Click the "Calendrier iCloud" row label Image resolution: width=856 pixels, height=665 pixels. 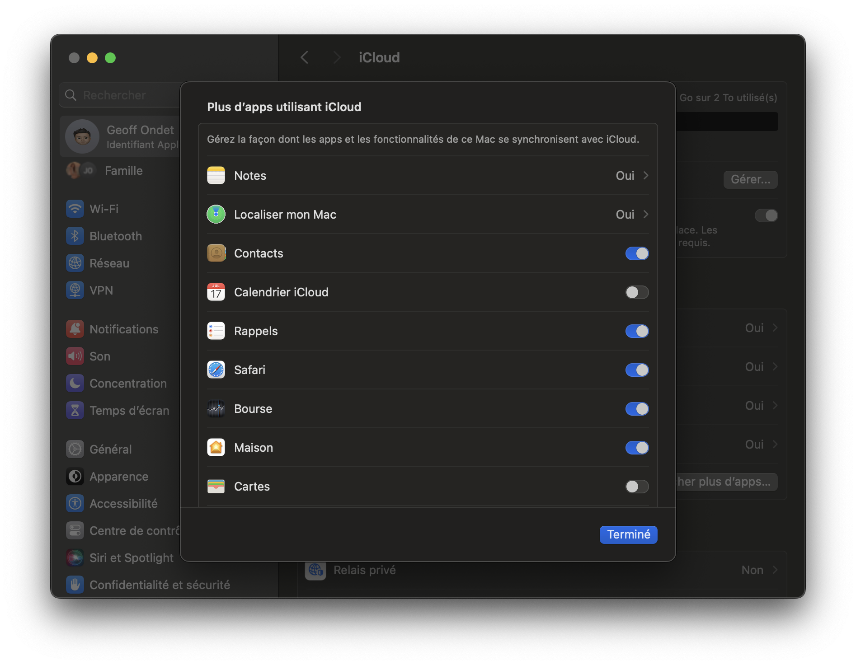pos(281,292)
